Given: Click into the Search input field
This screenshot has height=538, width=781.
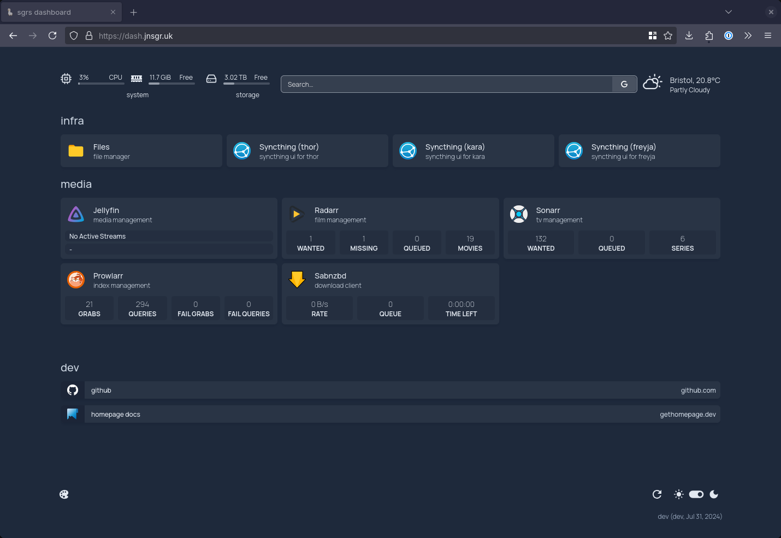Looking at the screenshot, I should pos(446,84).
